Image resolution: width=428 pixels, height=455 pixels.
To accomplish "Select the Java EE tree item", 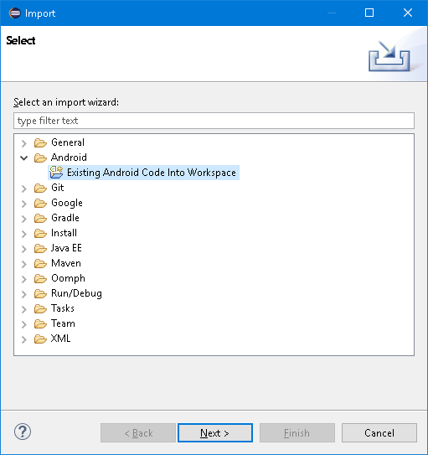I will tap(66, 248).
